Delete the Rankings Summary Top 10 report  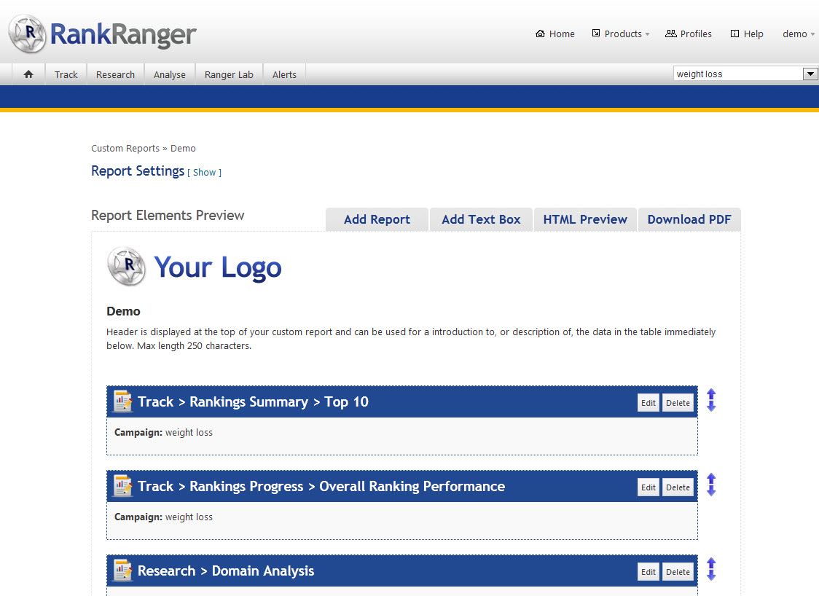pyautogui.click(x=678, y=403)
